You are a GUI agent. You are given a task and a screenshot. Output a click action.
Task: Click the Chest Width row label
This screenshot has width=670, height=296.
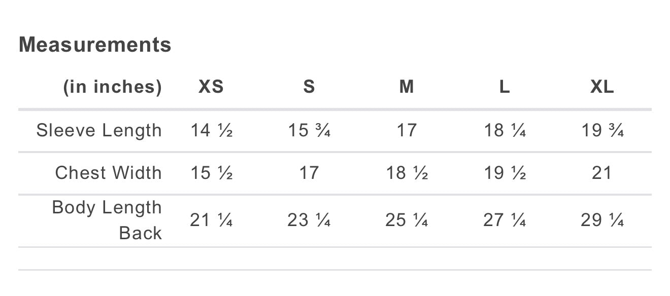pyautogui.click(x=108, y=173)
